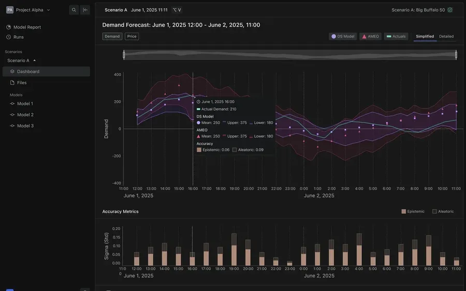Click the 9:00 bar in Accuracy Metrics
The image size is (466, 291).
pos(429,250)
